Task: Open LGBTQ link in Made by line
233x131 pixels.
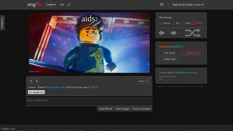Action: point(94,87)
